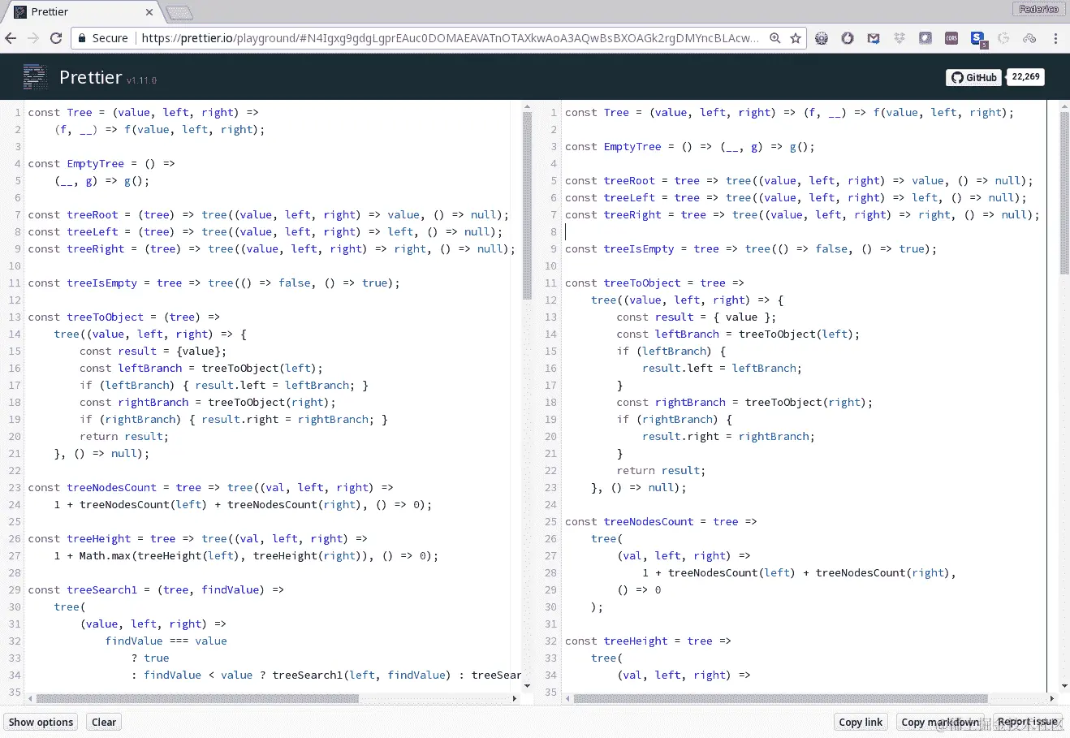Go back with the browser back arrow
Image resolution: width=1070 pixels, height=738 pixels.
click(x=11, y=38)
